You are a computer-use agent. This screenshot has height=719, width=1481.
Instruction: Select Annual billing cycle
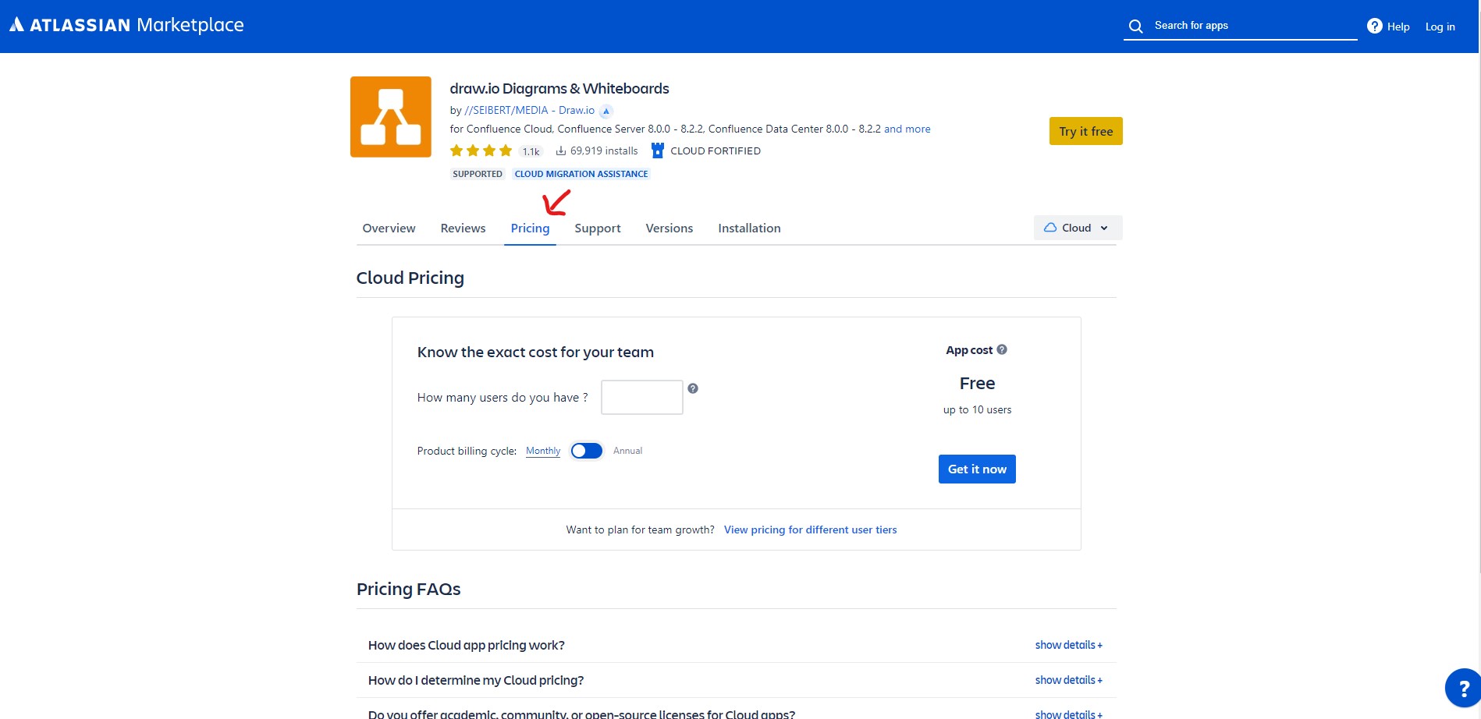coord(627,451)
